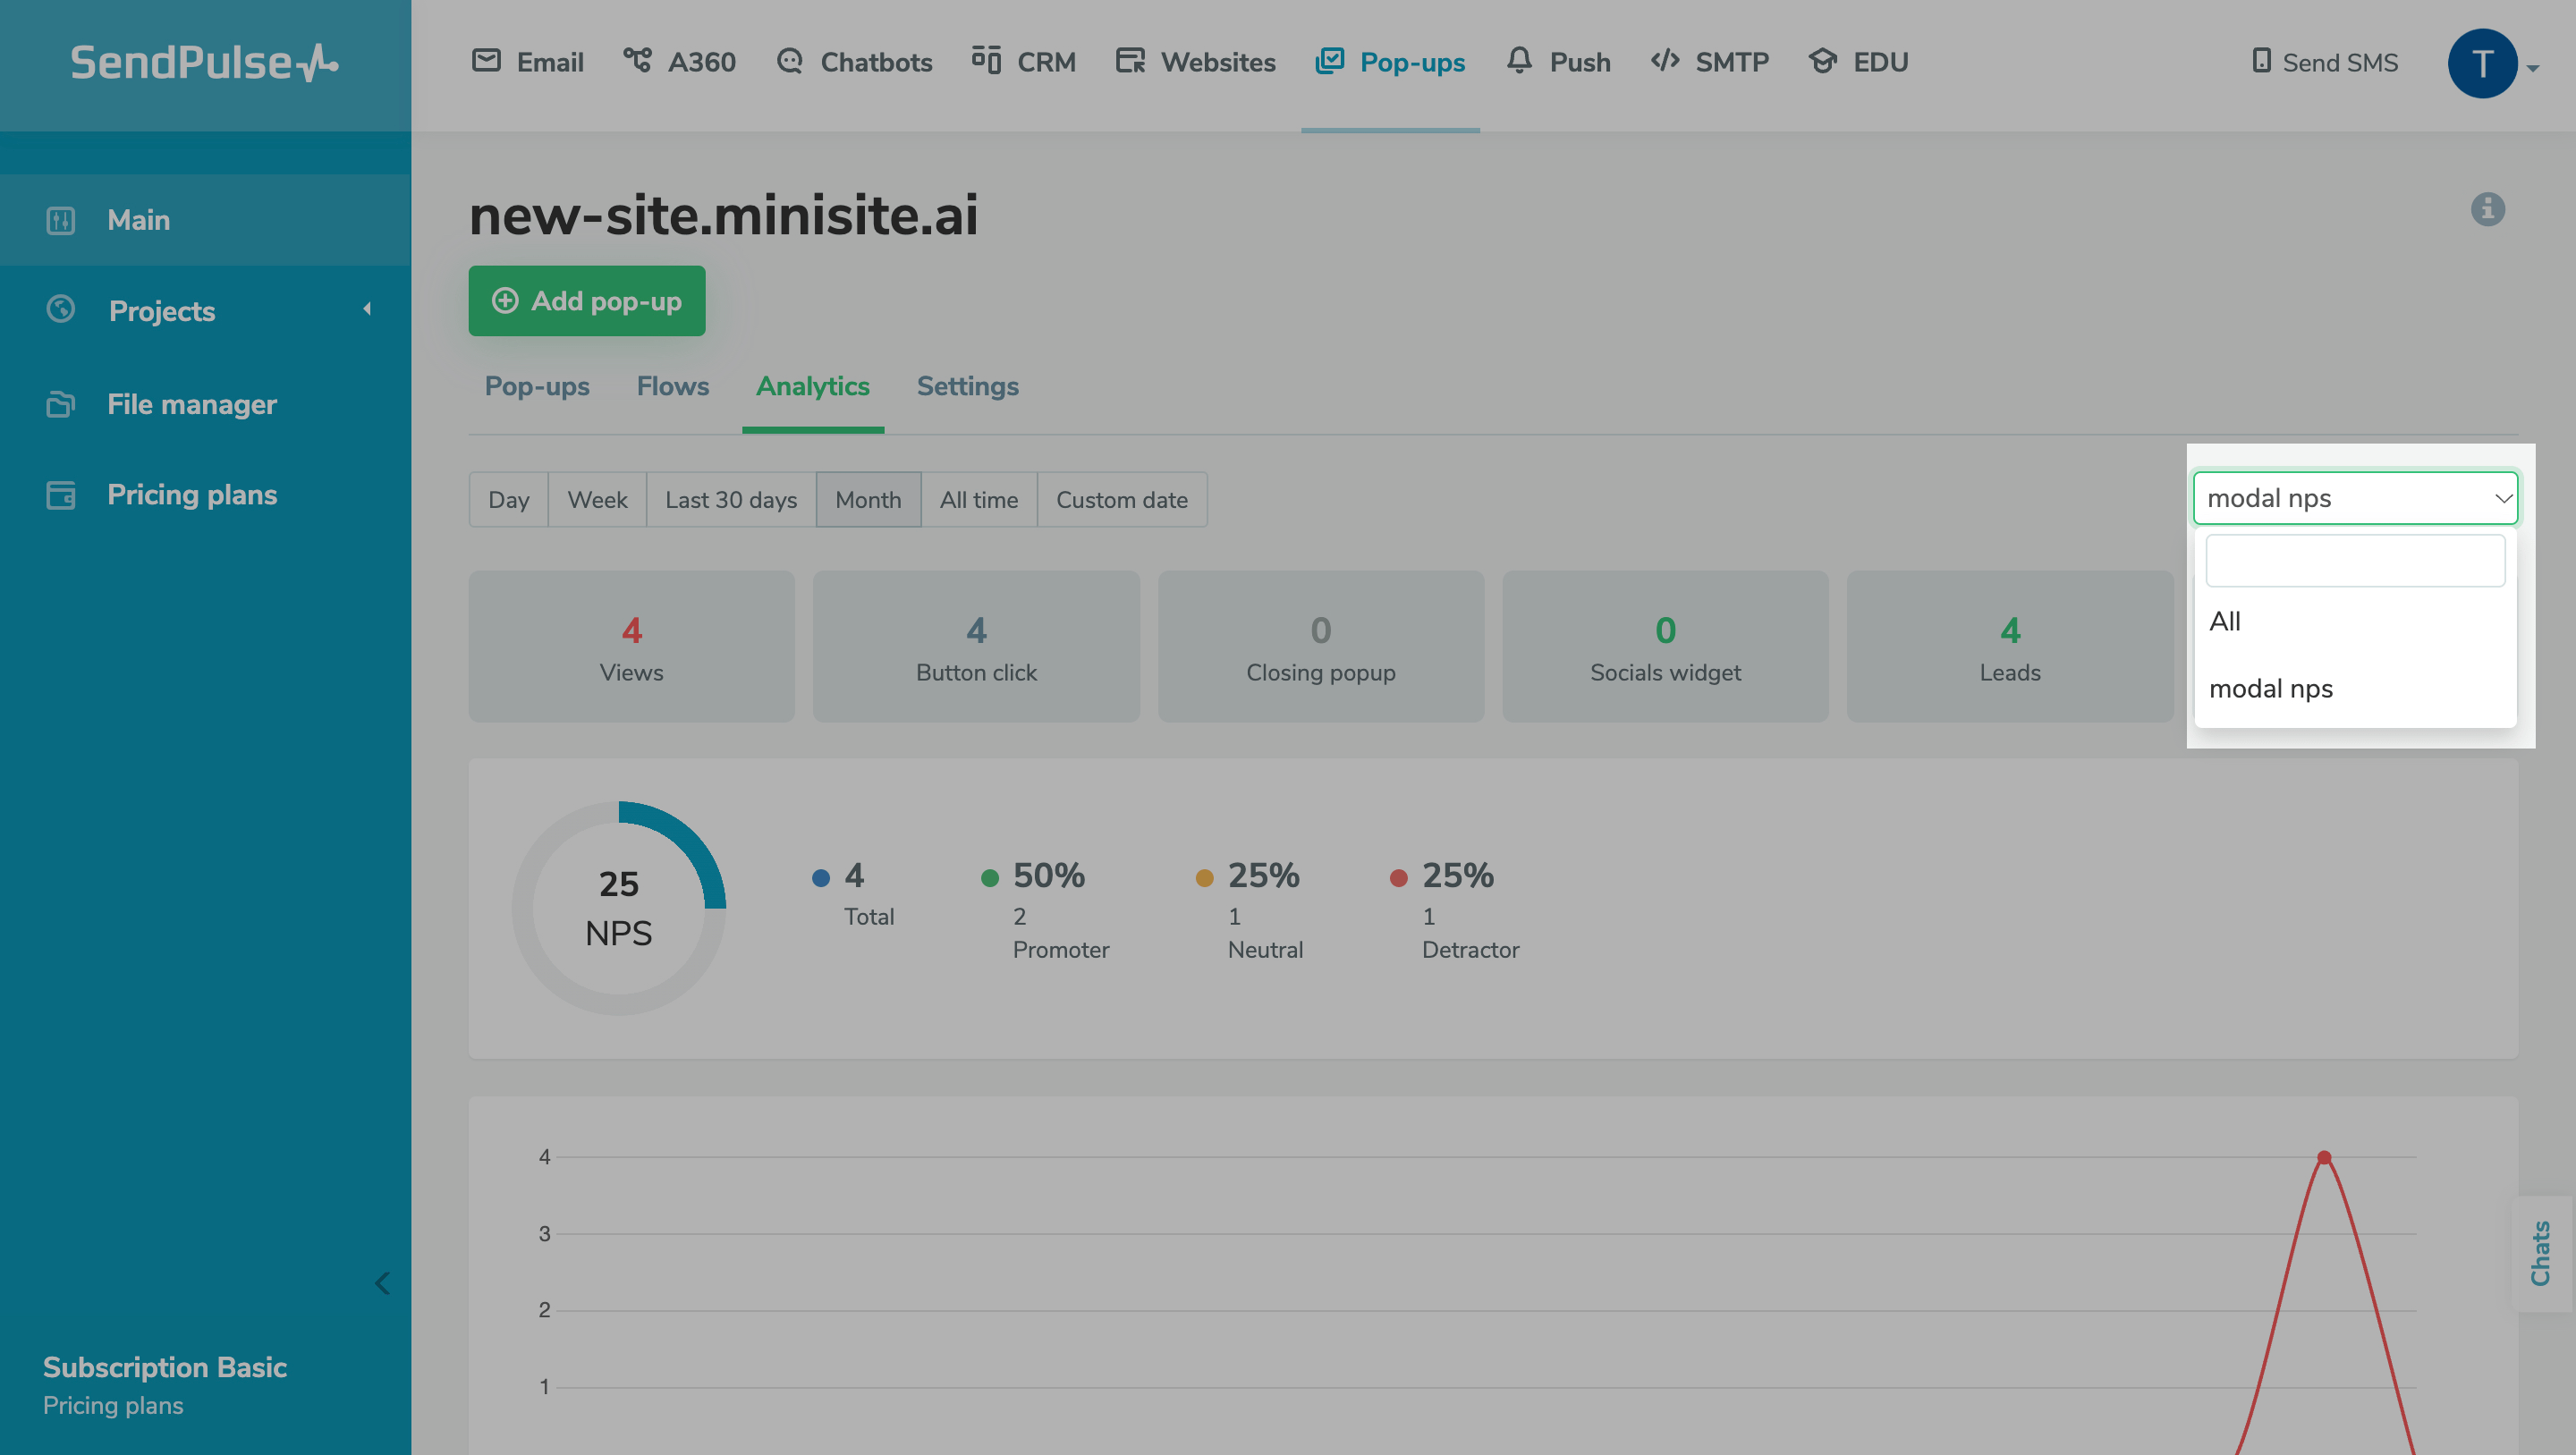Open the Chatbots section icon
Viewport: 2576px width, 1455px height.
(x=790, y=62)
